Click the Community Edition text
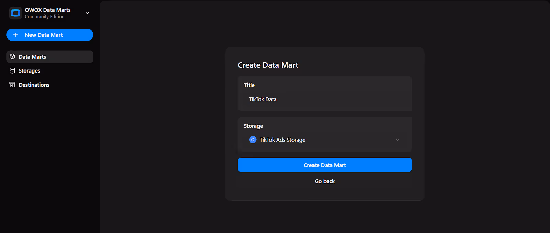The image size is (550, 233). [x=45, y=17]
